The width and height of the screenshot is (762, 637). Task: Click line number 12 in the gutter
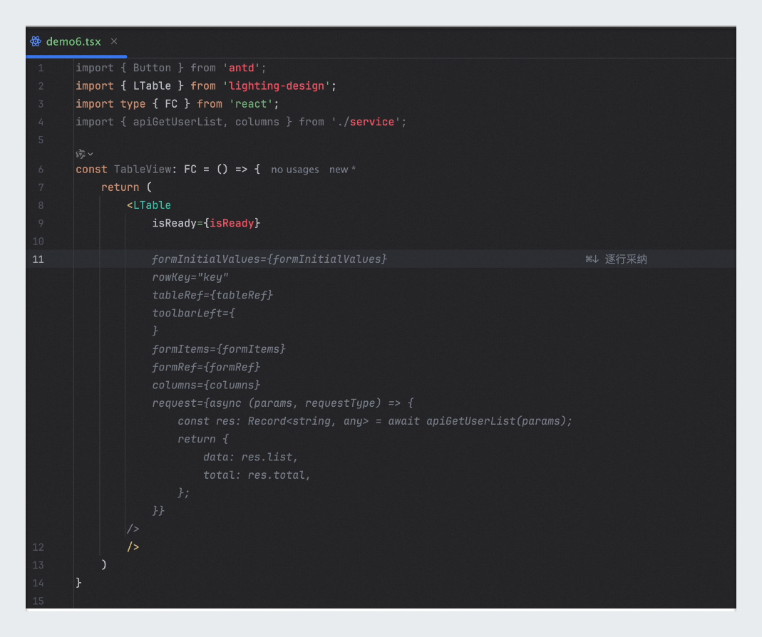coord(38,548)
